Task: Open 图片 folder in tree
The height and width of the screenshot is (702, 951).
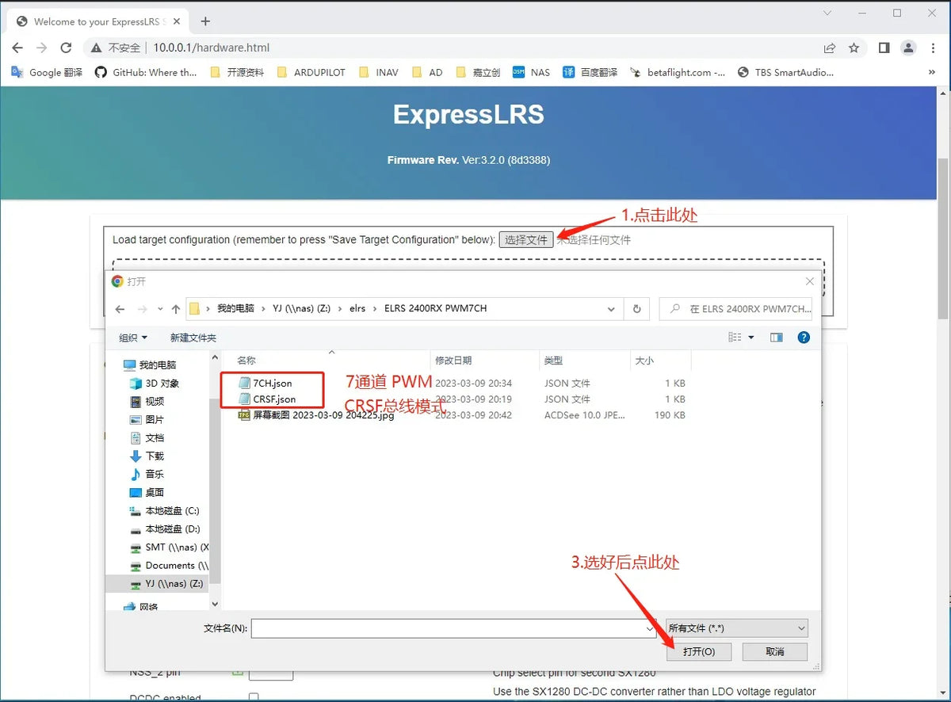Action: pyautogui.click(x=147, y=420)
